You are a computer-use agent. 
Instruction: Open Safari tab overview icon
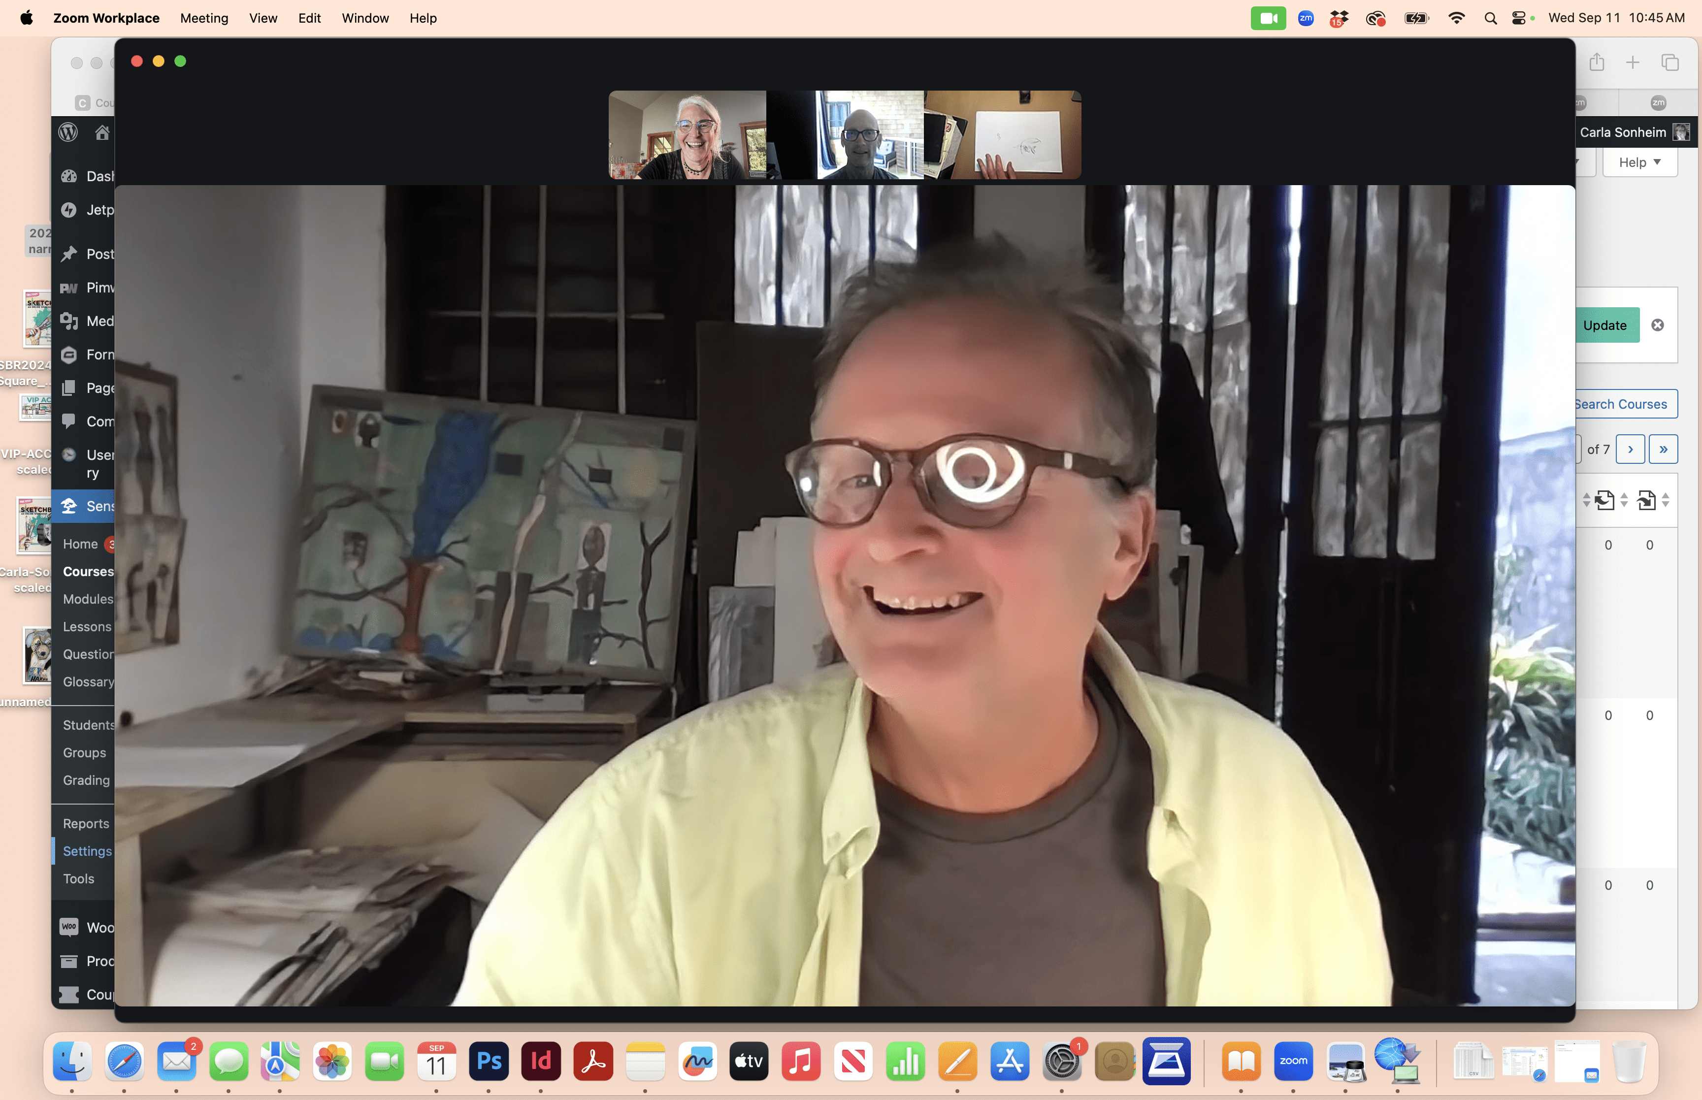1670,63
